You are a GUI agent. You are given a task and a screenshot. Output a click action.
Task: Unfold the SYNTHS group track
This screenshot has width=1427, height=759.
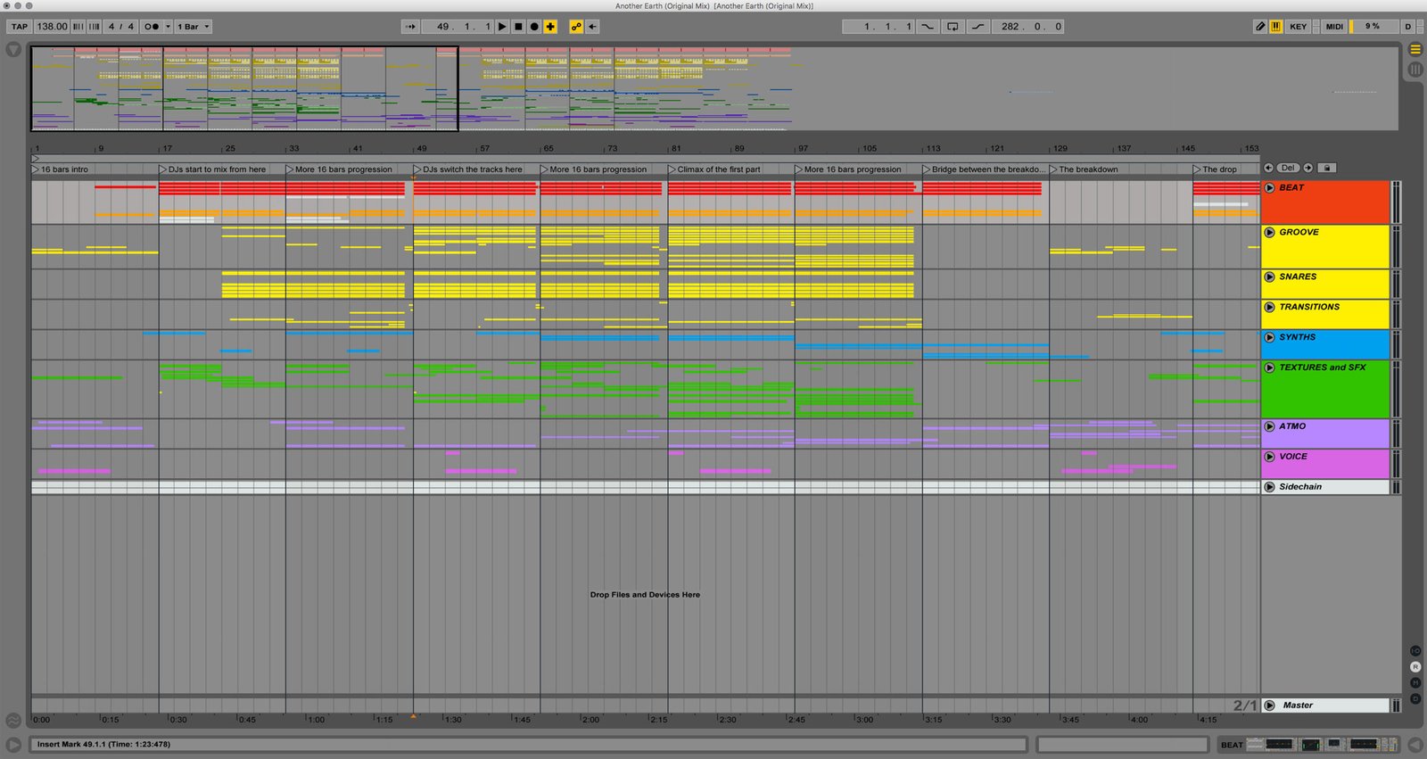1270,337
